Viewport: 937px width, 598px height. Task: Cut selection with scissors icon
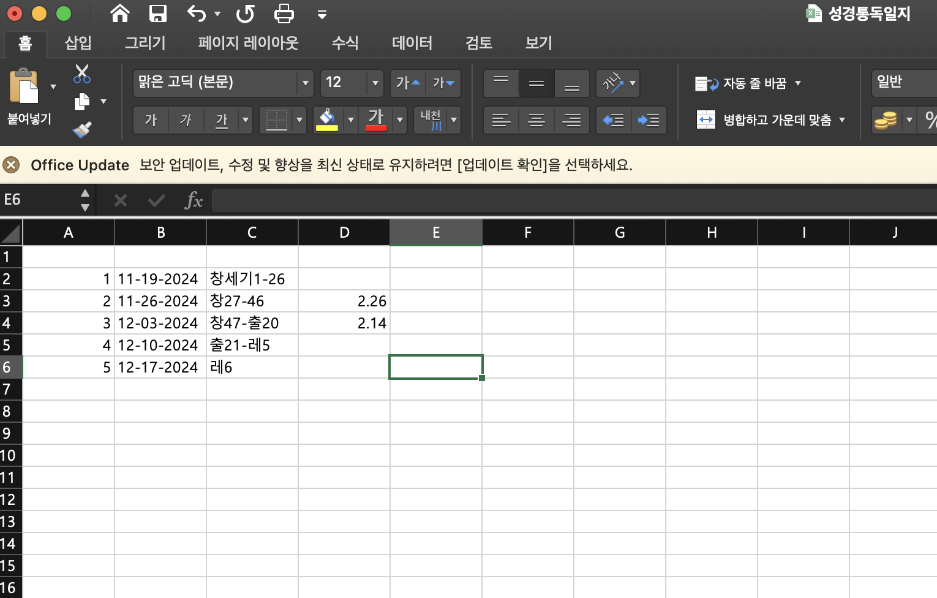point(81,74)
